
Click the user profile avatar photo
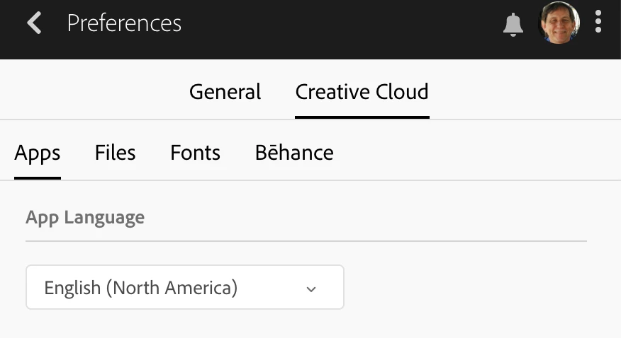coord(559,23)
